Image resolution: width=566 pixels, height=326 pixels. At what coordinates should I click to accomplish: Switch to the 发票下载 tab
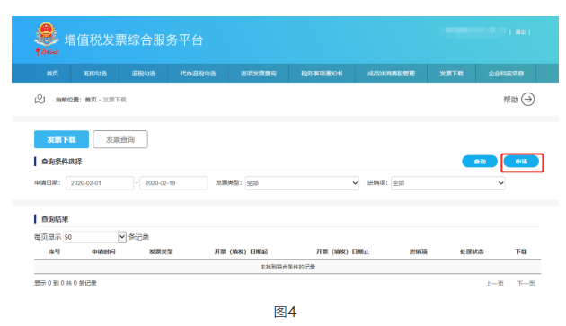click(x=61, y=139)
